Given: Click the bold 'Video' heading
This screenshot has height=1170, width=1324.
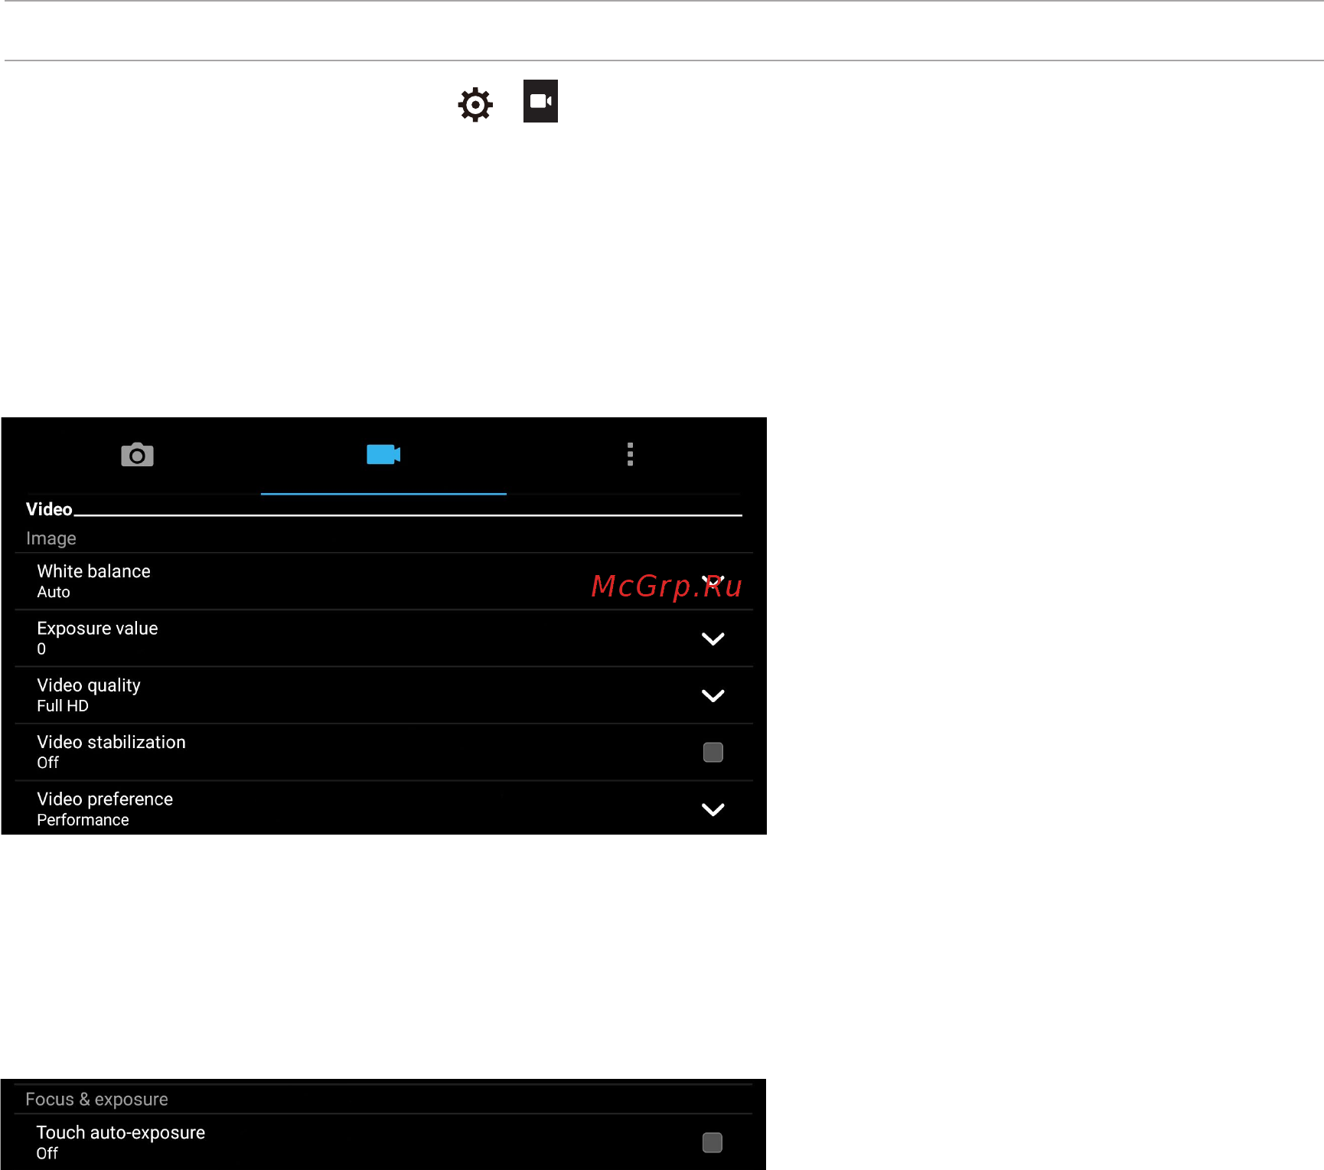Looking at the screenshot, I should click(49, 509).
